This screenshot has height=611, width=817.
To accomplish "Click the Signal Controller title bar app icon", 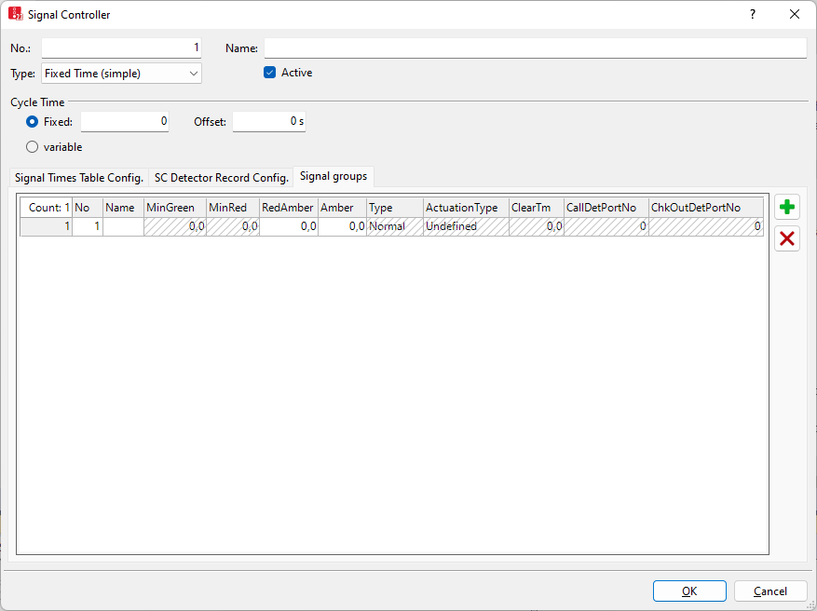I will coord(15,14).
